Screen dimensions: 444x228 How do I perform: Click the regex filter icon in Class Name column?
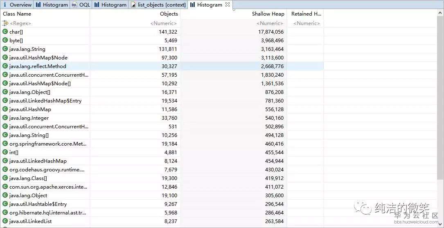(x=5, y=23)
